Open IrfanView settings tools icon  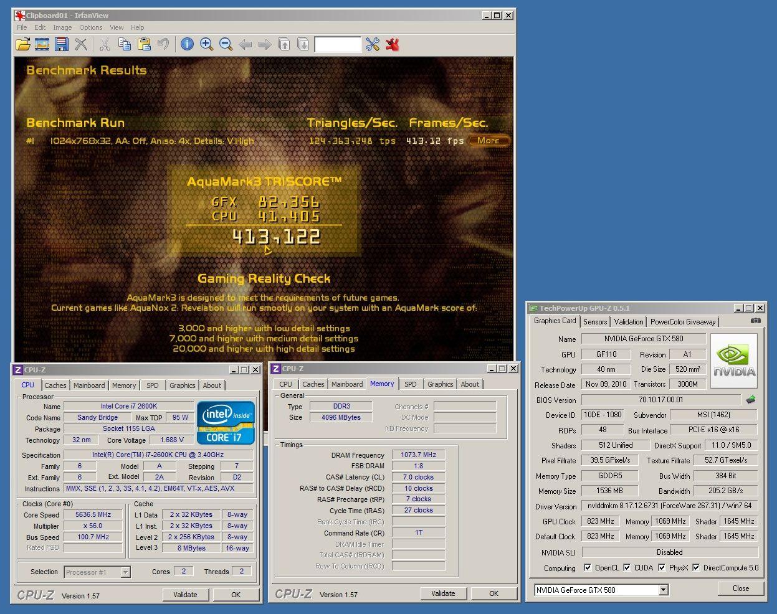tap(373, 44)
